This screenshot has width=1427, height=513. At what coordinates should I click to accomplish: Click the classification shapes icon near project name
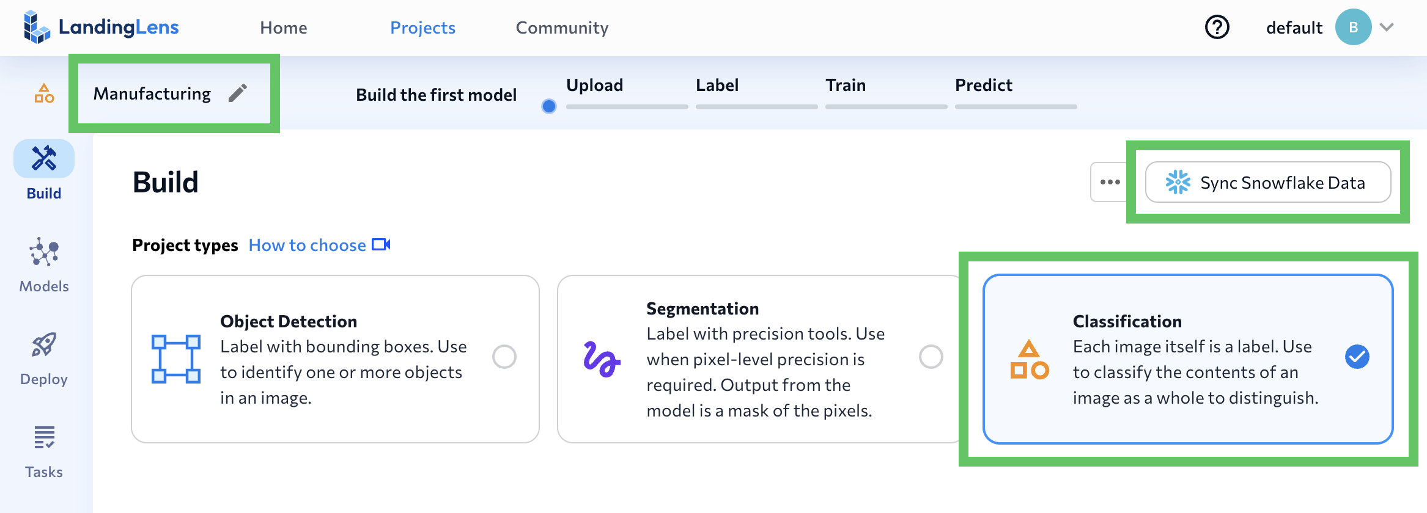[44, 93]
